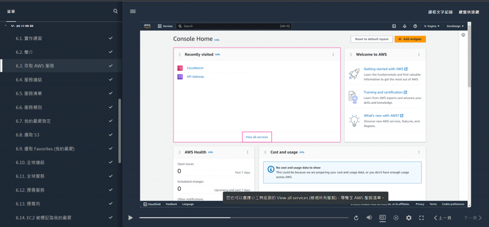Select the 菜單 tab
The height and width of the screenshot is (227, 489).
(x=11, y=11)
